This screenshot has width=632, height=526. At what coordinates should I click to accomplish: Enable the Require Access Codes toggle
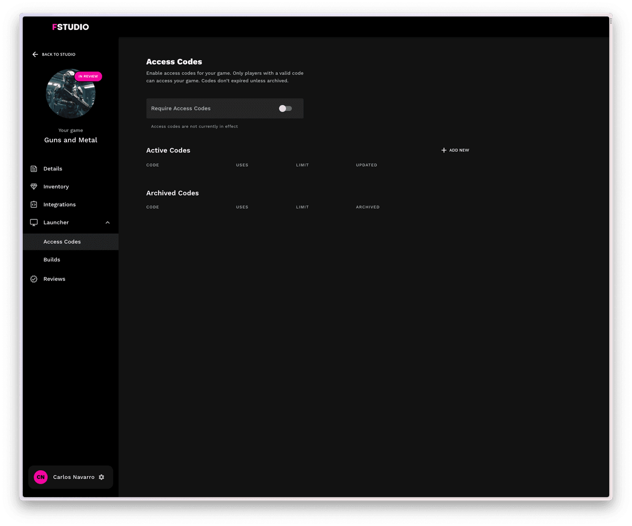point(285,108)
